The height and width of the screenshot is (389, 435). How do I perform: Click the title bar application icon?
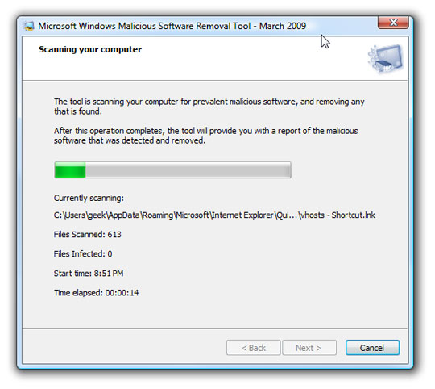(28, 26)
